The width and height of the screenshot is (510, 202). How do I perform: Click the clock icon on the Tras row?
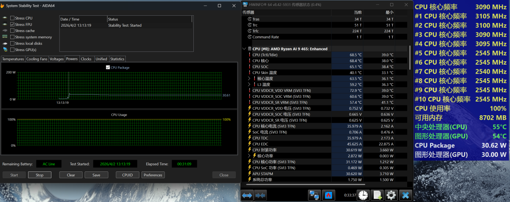coord(249,19)
